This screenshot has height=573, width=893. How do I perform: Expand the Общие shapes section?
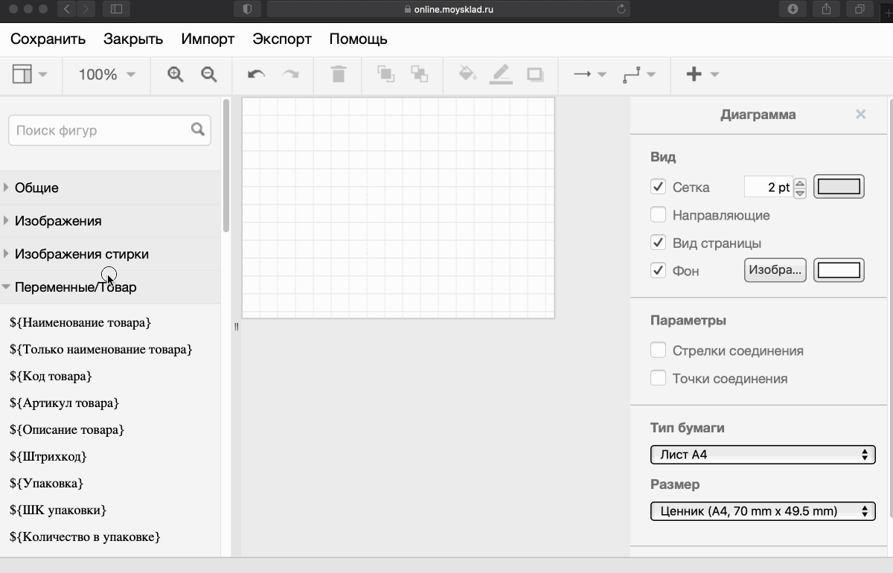(36, 188)
